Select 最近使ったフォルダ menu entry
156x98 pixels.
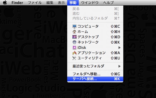coord(95,66)
